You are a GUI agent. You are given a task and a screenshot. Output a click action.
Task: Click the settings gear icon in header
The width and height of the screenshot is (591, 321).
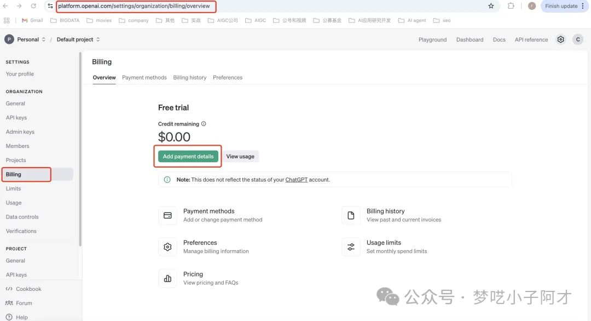click(560, 39)
